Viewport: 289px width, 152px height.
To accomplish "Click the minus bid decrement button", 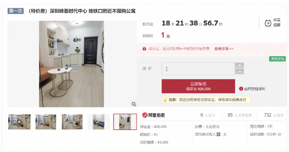I will click(x=240, y=71).
